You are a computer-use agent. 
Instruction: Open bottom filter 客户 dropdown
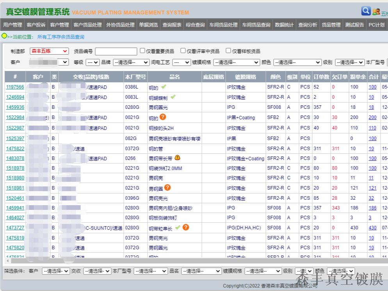point(56,271)
